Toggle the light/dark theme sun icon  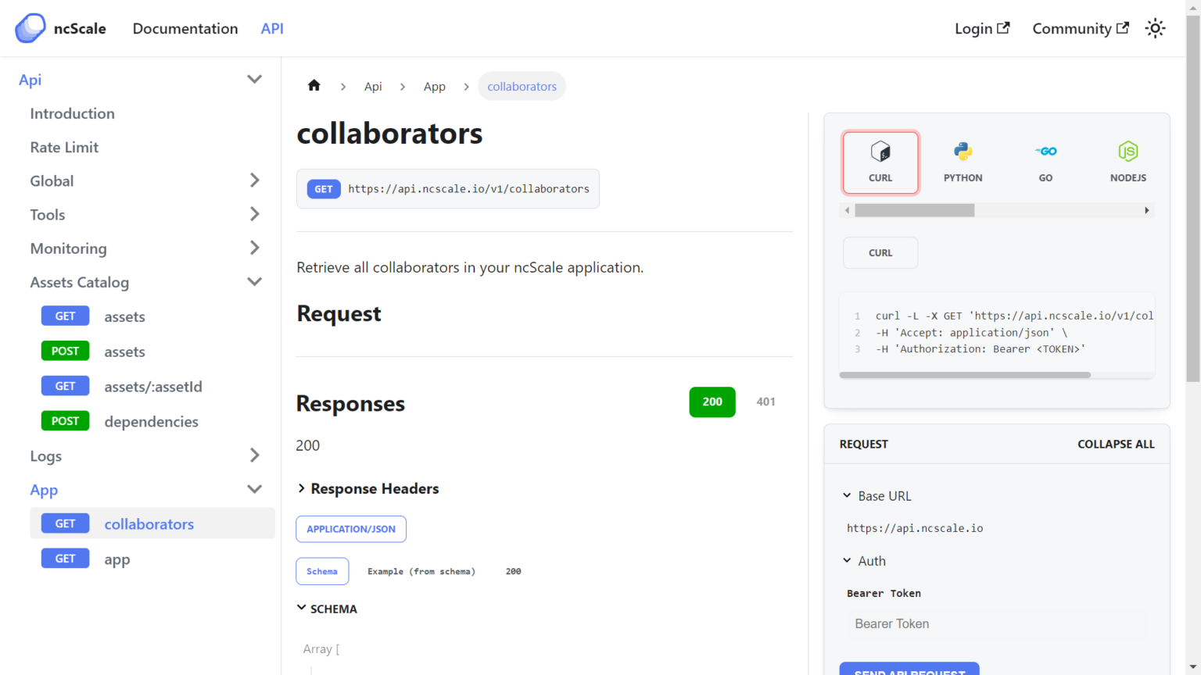coord(1155,28)
